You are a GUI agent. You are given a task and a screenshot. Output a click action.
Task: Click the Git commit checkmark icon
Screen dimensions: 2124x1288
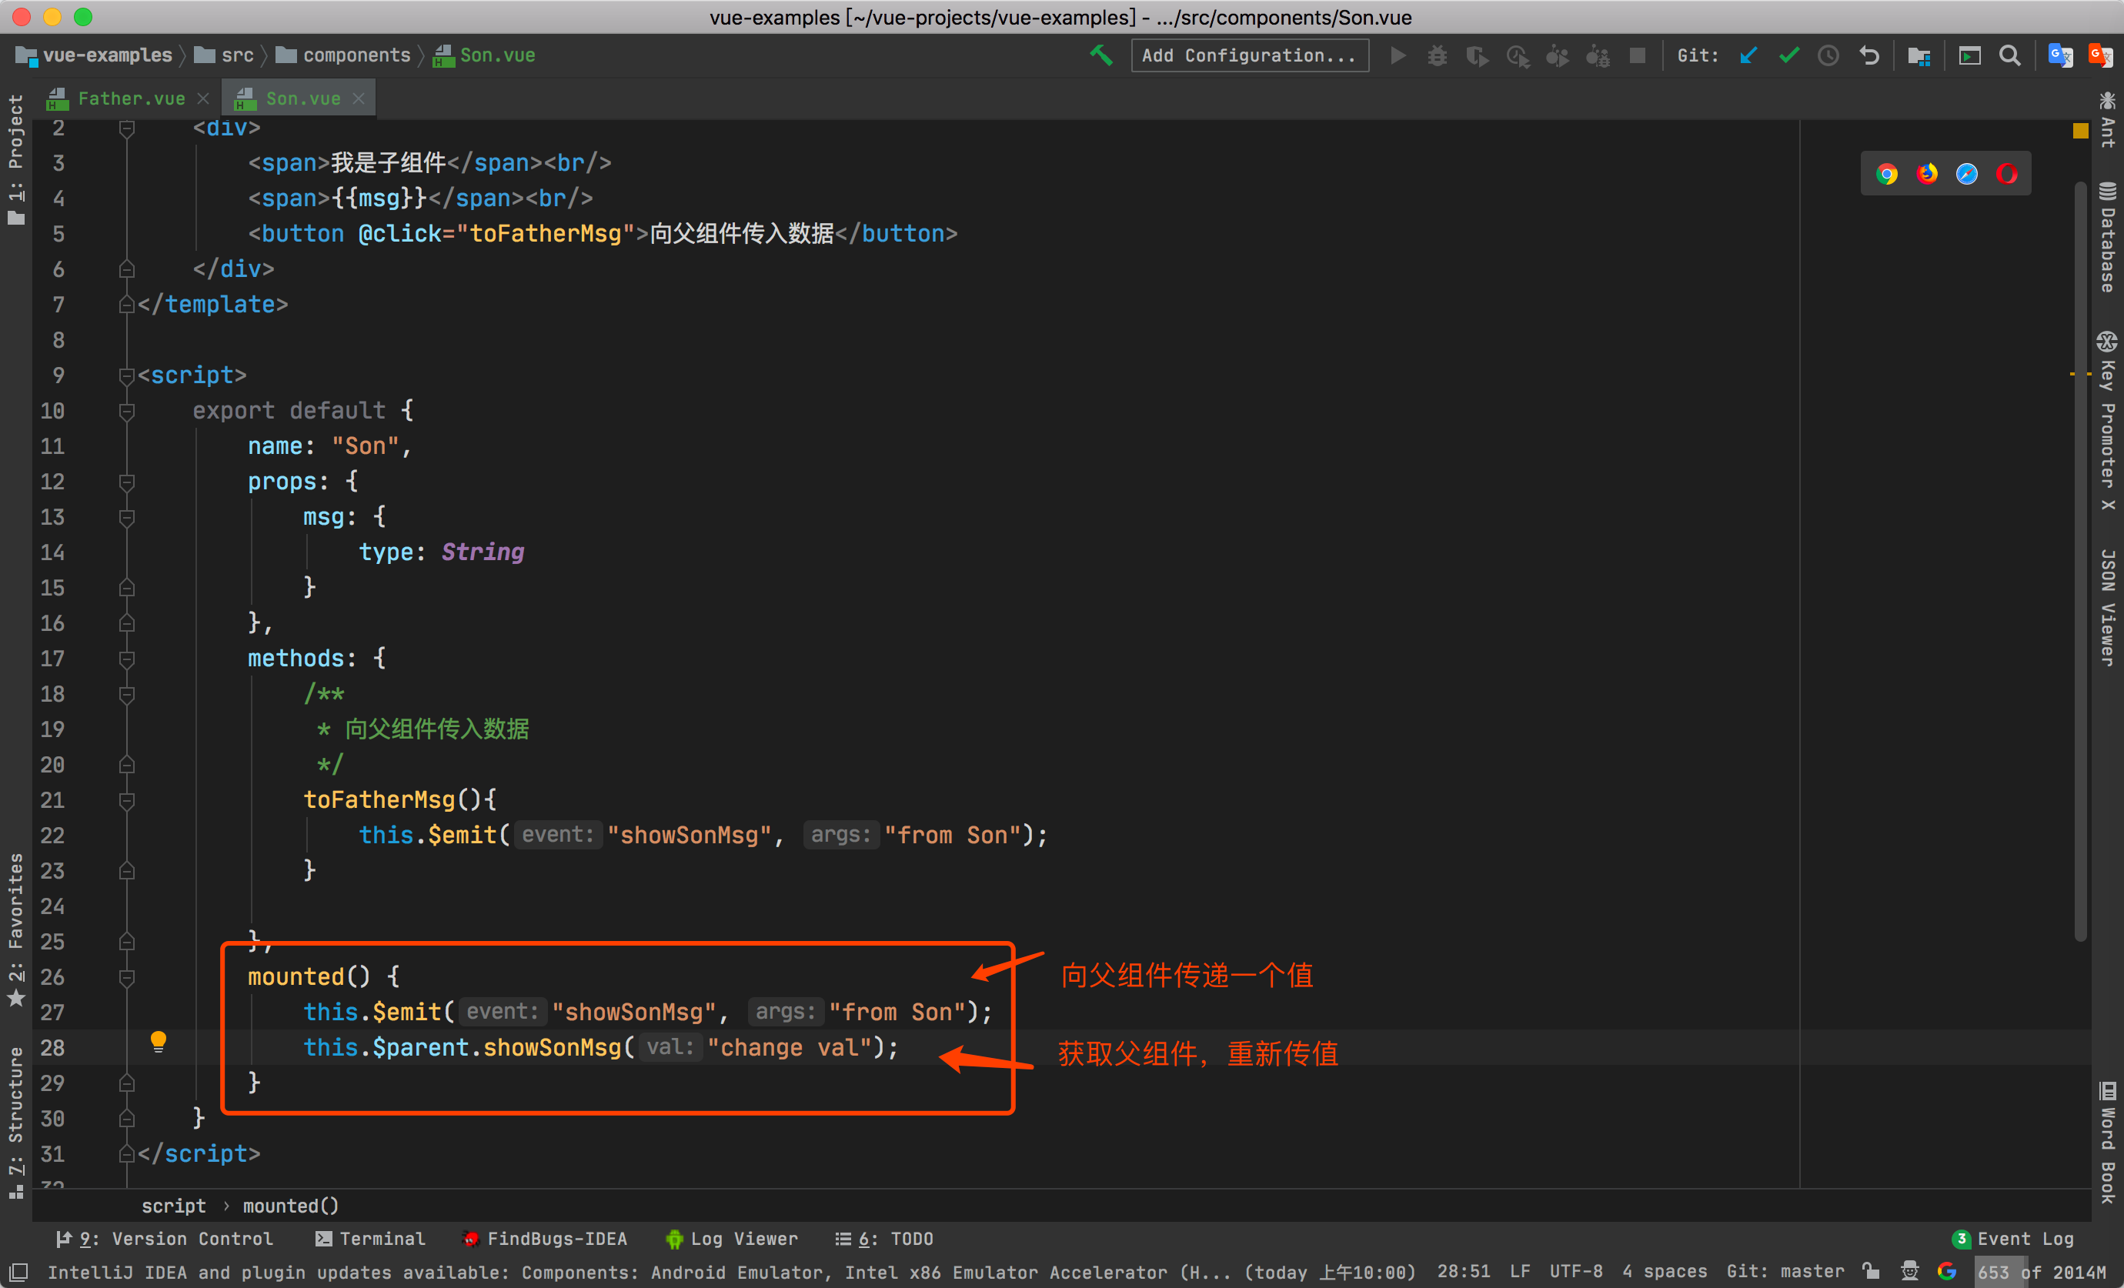click(1788, 55)
